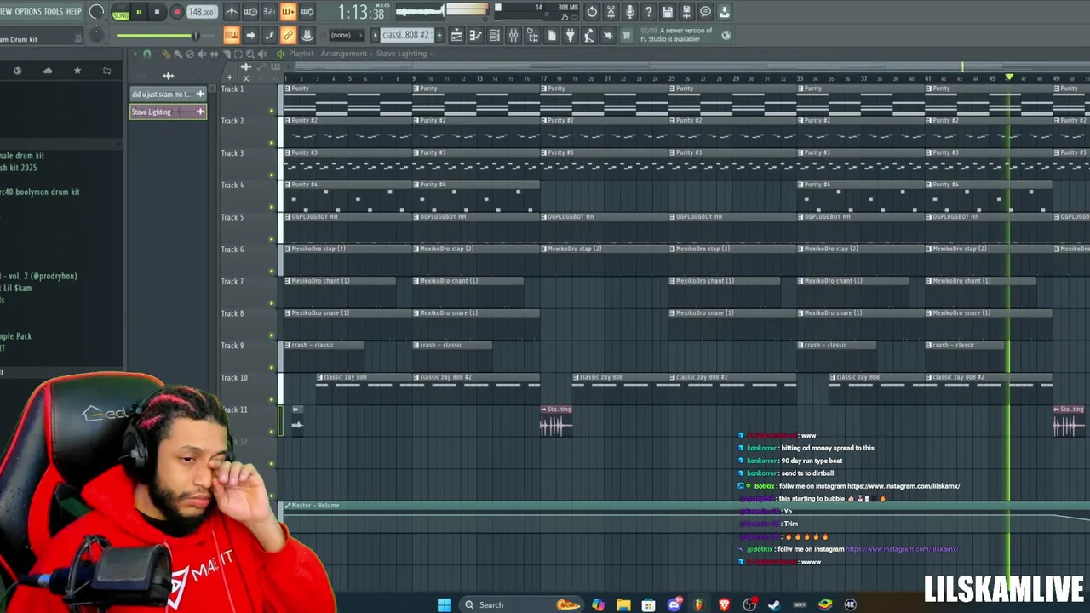Click the browser cloud icon
The image size is (1090, 613).
(48, 71)
